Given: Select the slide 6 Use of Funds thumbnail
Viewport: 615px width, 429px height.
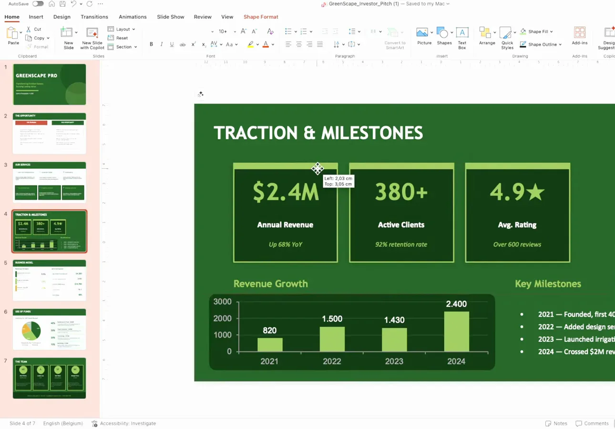Looking at the screenshot, I should point(50,329).
